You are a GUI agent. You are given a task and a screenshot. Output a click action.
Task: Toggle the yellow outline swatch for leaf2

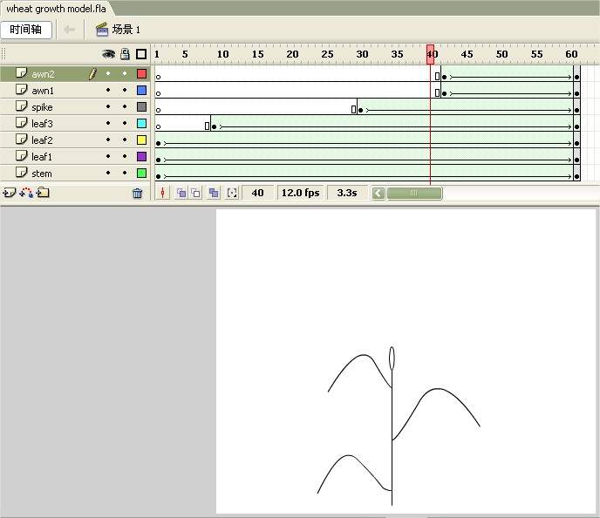coord(141,140)
